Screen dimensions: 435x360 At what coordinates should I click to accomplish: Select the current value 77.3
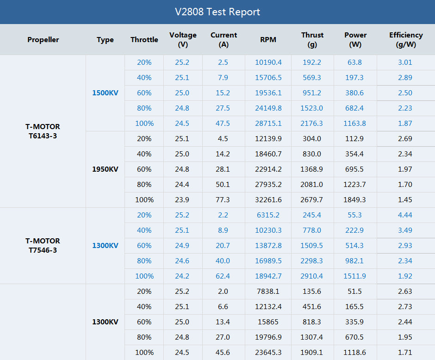pos(223,200)
